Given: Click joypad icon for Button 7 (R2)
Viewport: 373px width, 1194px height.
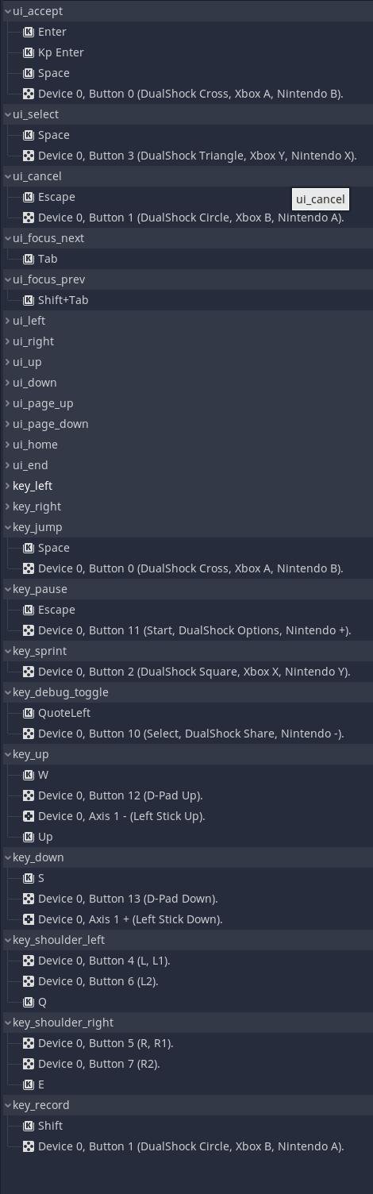Looking at the screenshot, I should point(29,1064).
